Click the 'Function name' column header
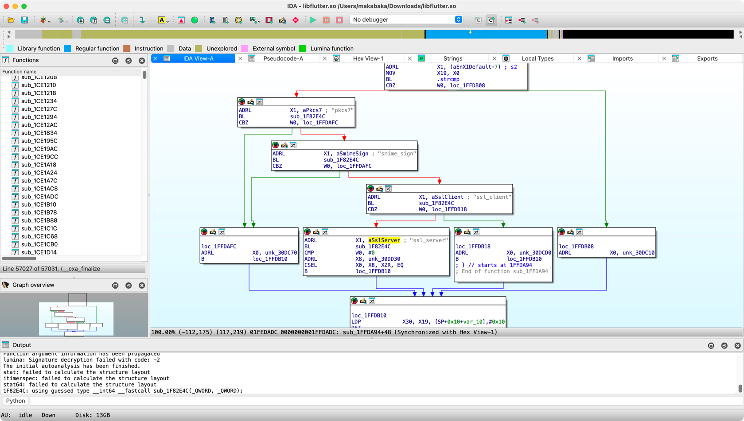 tap(71, 71)
